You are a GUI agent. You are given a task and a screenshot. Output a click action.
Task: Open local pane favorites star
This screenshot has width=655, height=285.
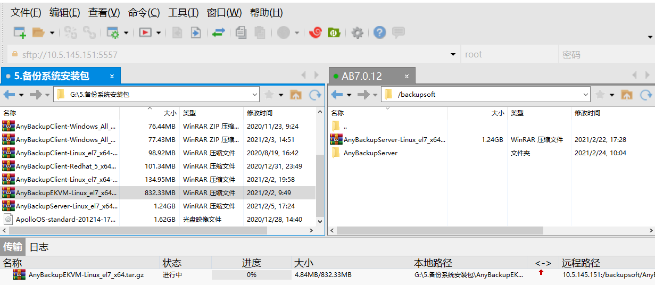point(269,95)
